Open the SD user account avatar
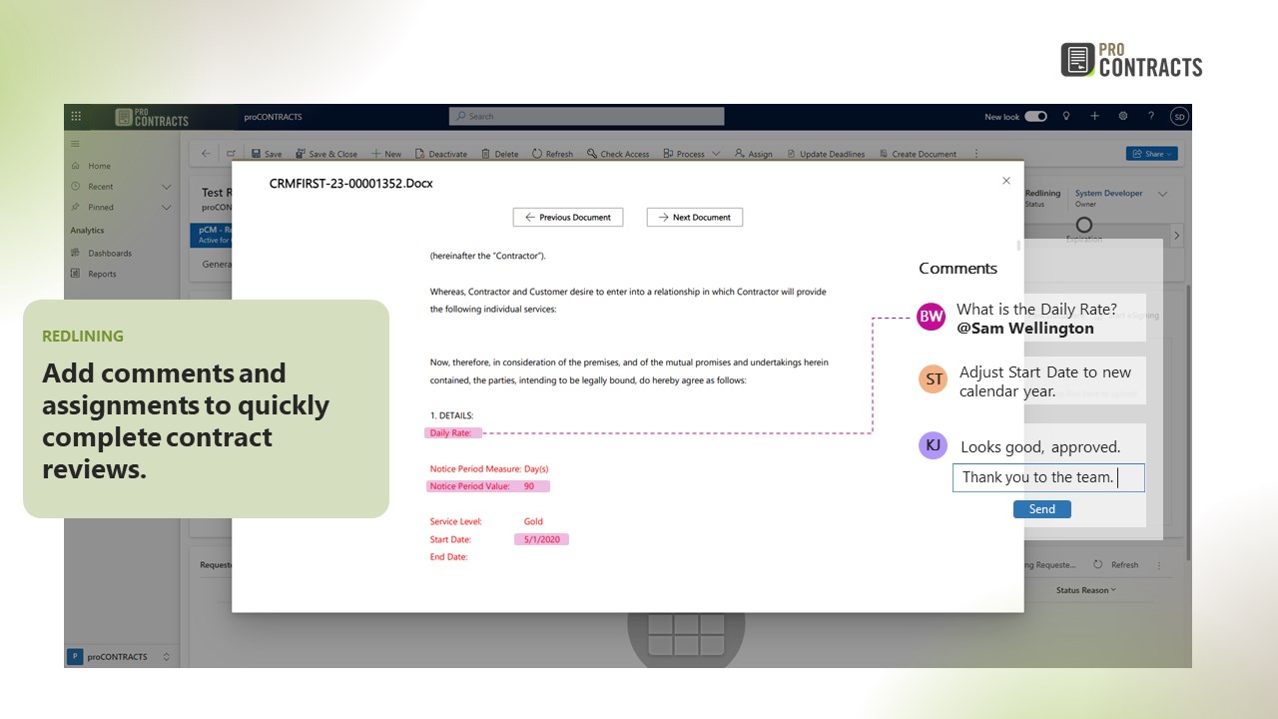 click(x=1179, y=117)
